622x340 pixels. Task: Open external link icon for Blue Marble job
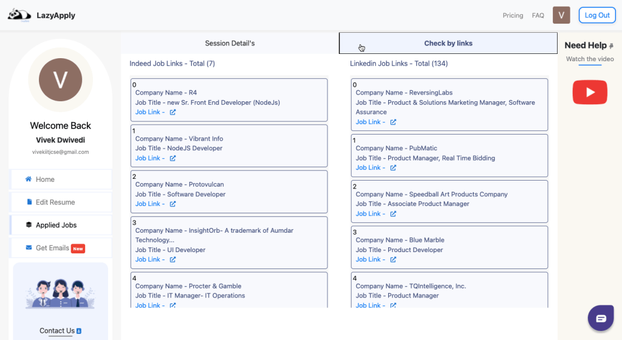[x=393, y=259]
